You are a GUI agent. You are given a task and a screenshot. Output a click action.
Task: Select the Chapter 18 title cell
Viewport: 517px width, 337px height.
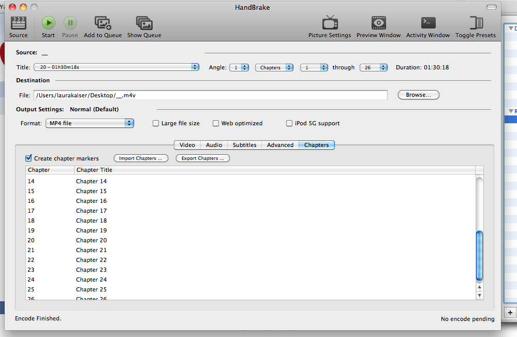pos(91,221)
